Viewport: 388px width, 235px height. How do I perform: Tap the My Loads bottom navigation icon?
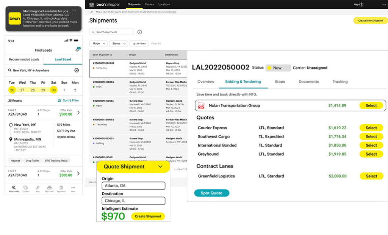pyautogui.click(x=50, y=189)
